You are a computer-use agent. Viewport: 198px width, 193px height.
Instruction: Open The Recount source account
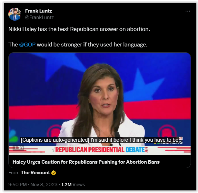pyautogui.click(x=35, y=173)
